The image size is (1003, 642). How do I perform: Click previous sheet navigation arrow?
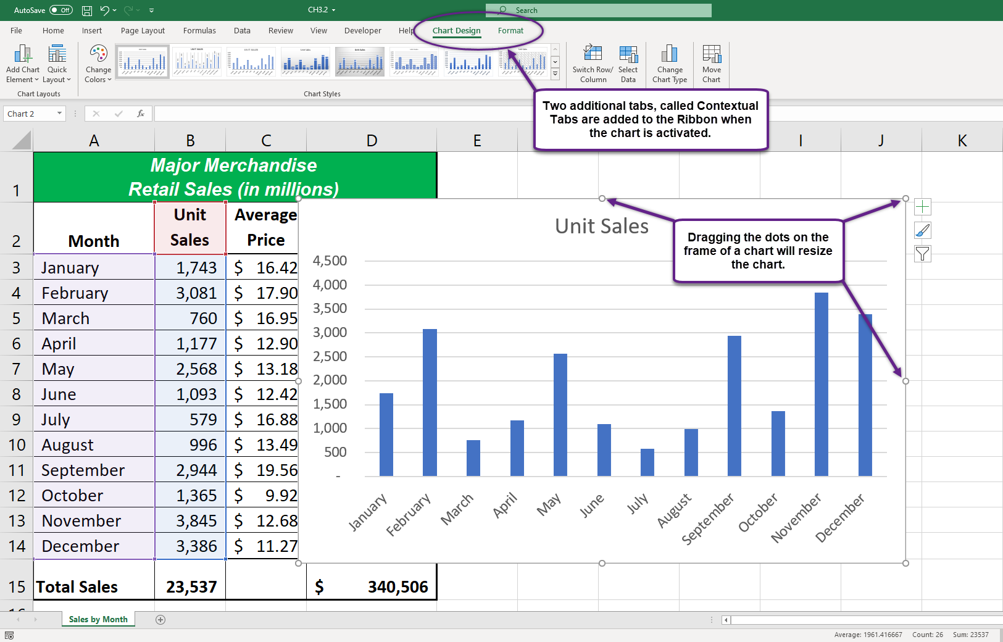coord(18,619)
